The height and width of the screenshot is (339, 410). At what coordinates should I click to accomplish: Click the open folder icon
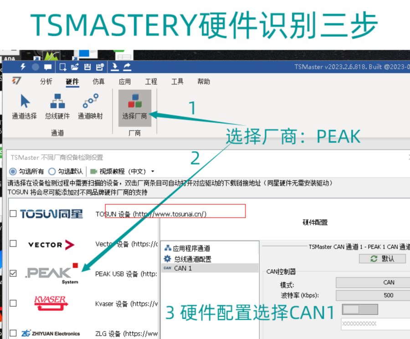click(x=75, y=67)
